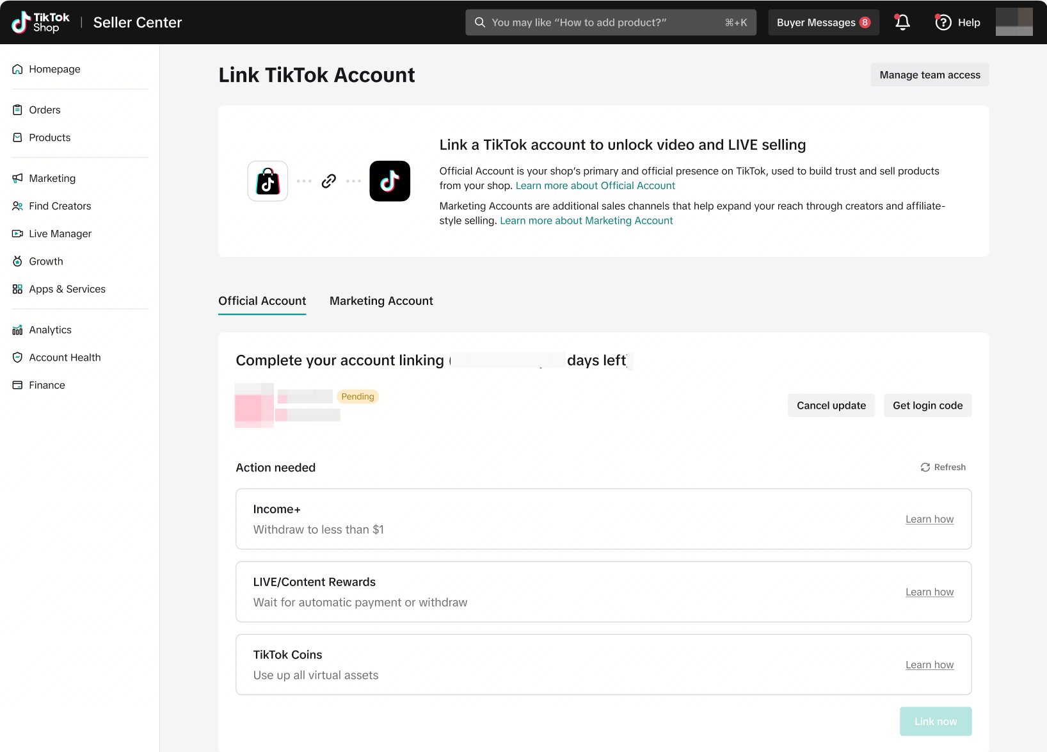Click the black TikTok app icon
The width and height of the screenshot is (1047, 752).
click(x=390, y=181)
